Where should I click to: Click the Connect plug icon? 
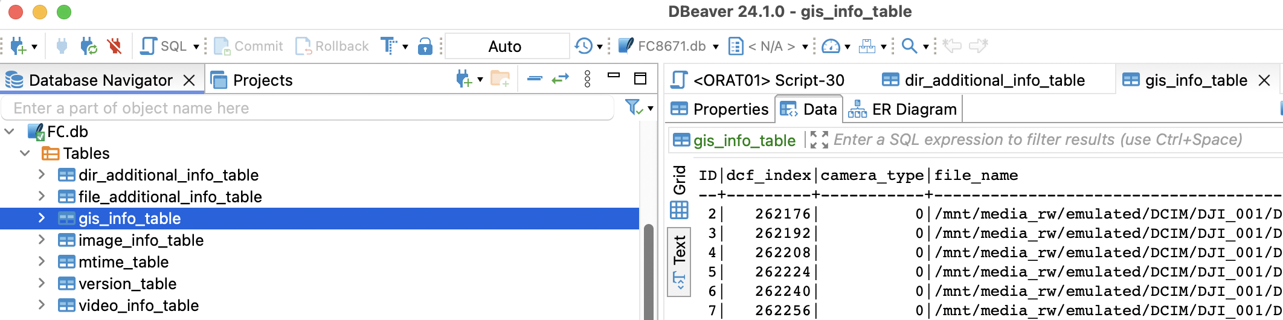coord(62,46)
